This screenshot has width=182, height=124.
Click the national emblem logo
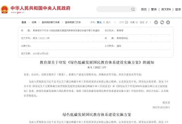click(5, 9)
